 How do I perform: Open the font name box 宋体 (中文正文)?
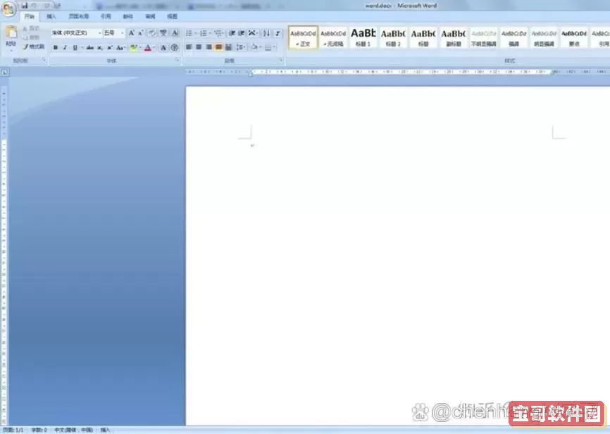pyautogui.click(x=76, y=33)
